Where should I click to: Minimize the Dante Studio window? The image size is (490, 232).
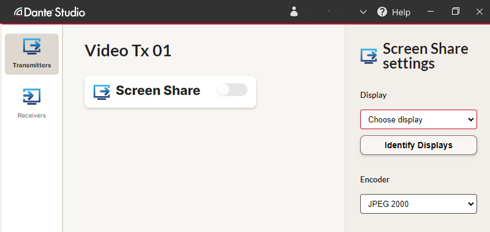pos(431,12)
